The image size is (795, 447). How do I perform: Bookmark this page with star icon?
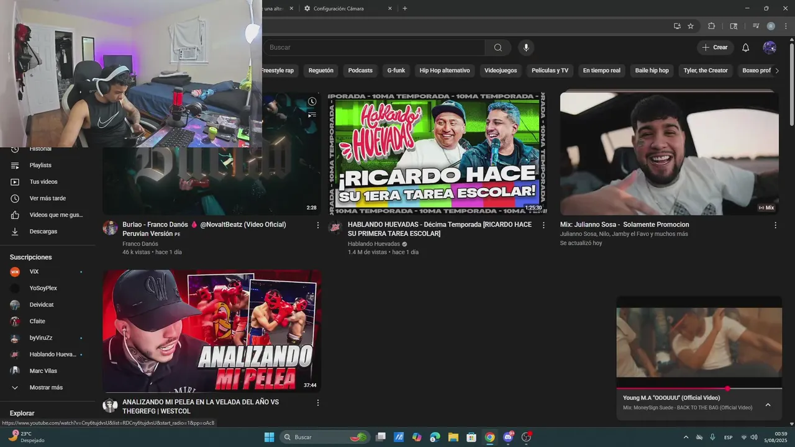pyautogui.click(x=691, y=26)
